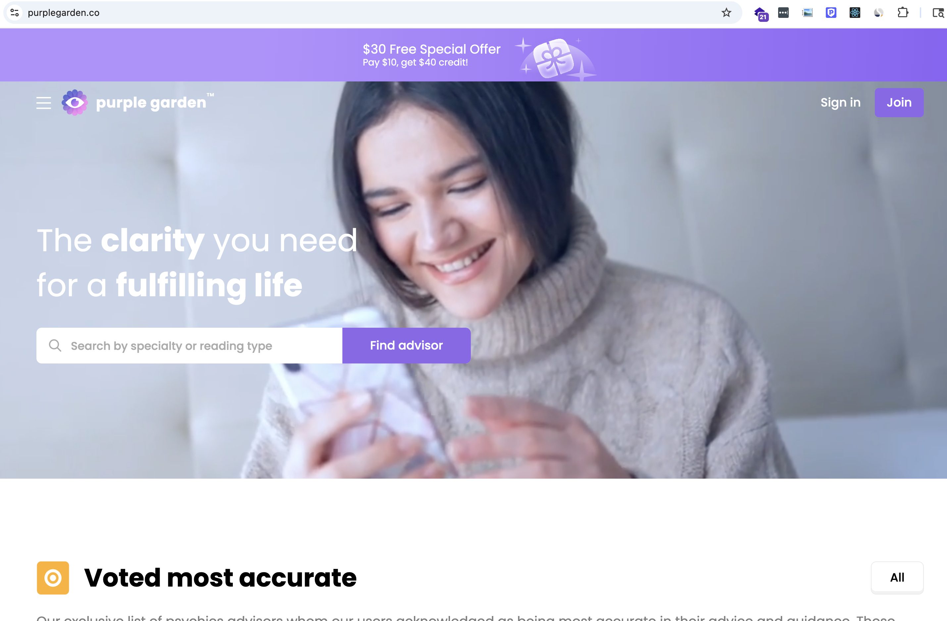
Task: Click the gift box in the promo banner
Action: point(554,59)
